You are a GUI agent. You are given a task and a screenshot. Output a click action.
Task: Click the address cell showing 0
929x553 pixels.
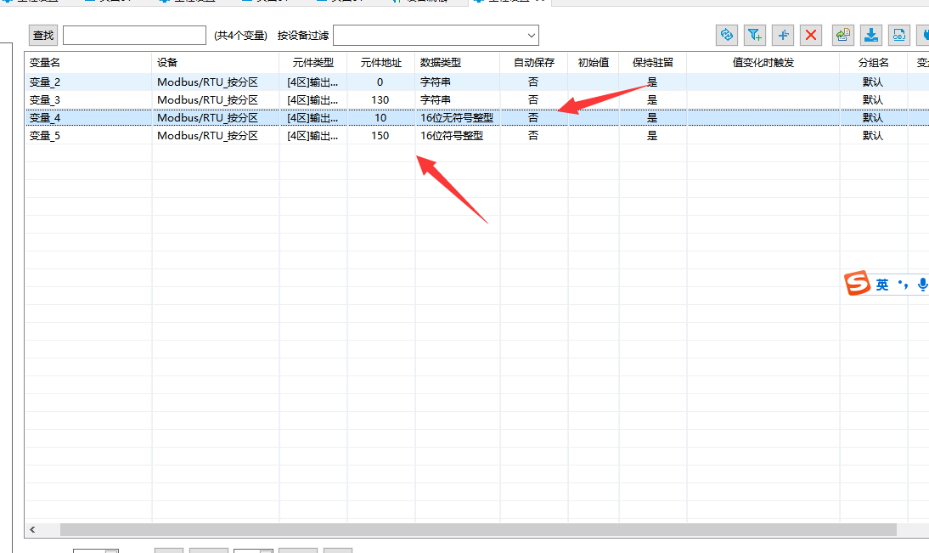381,82
